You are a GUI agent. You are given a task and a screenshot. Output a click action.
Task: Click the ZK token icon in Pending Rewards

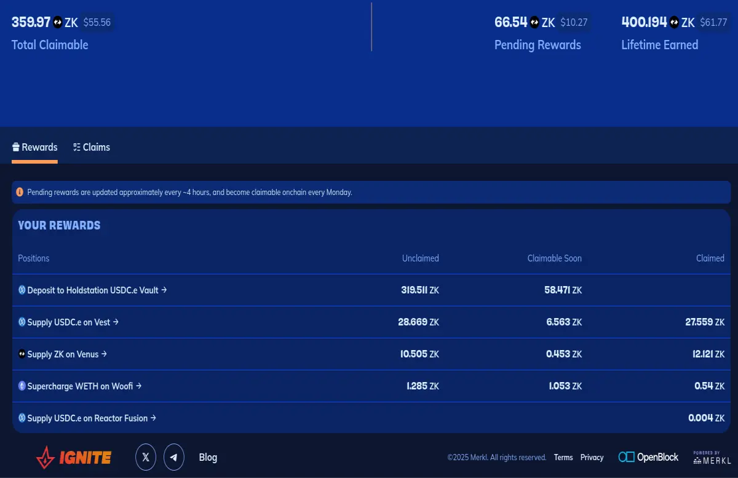click(x=534, y=23)
